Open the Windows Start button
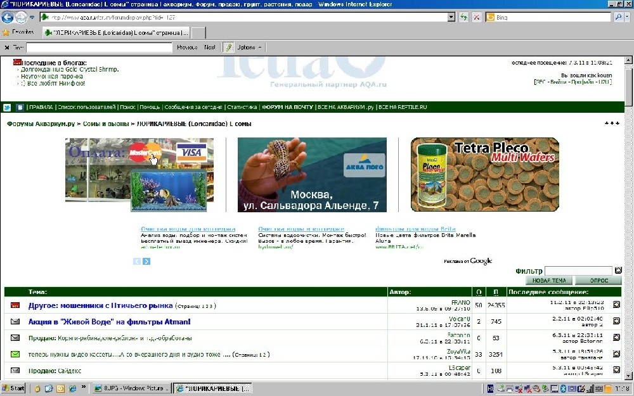This screenshot has height=396, width=634. (13, 388)
